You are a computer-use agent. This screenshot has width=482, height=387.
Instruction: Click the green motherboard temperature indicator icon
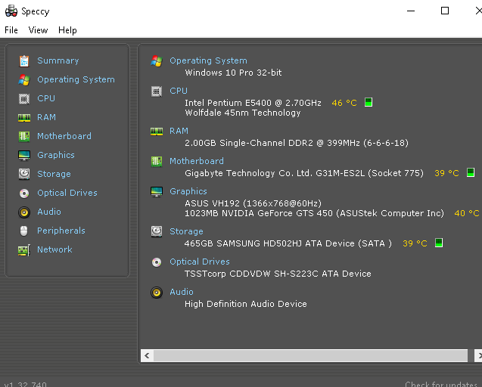471,172
